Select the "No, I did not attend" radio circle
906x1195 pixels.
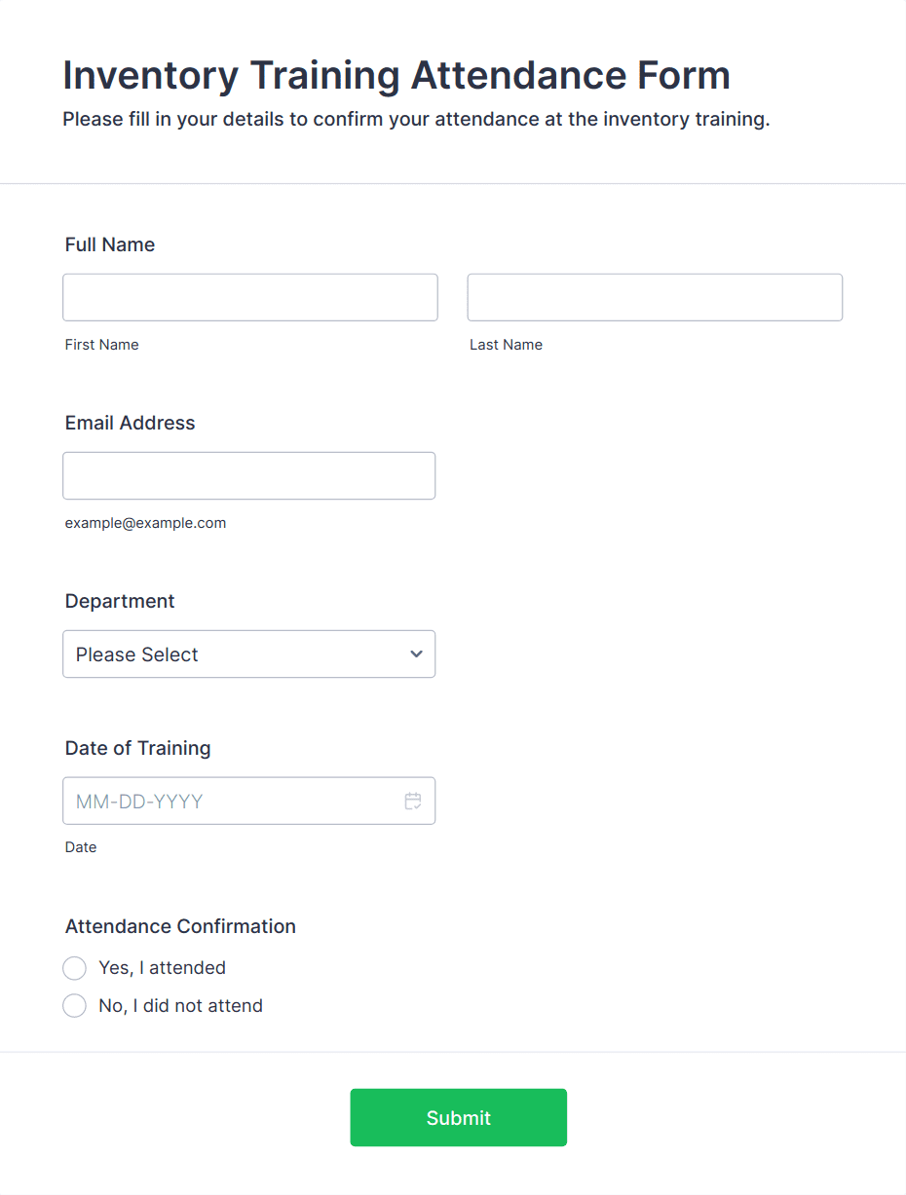(x=74, y=1006)
